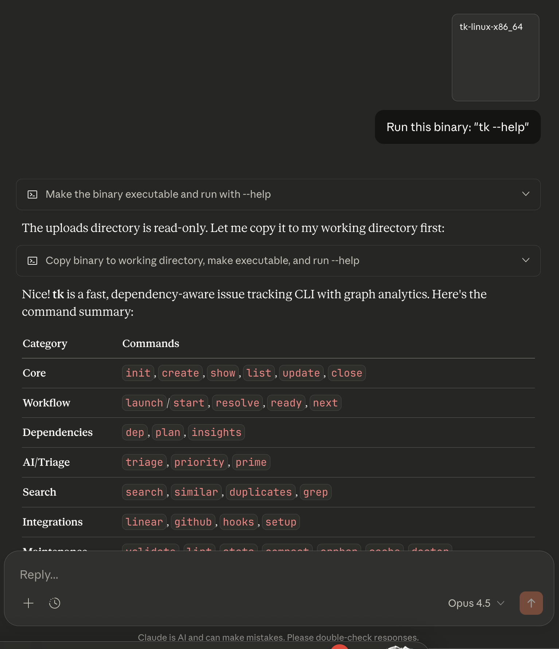Open the Opus 4.5 model dropdown
The width and height of the screenshot is (559, 649).
point(476,603)
